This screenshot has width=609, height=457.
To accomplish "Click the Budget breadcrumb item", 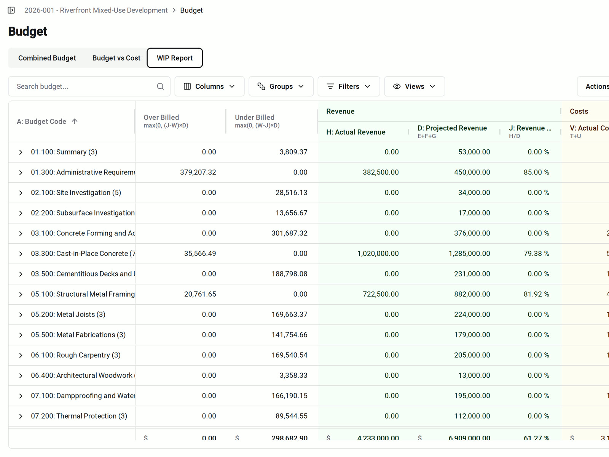I will point(191,10).
